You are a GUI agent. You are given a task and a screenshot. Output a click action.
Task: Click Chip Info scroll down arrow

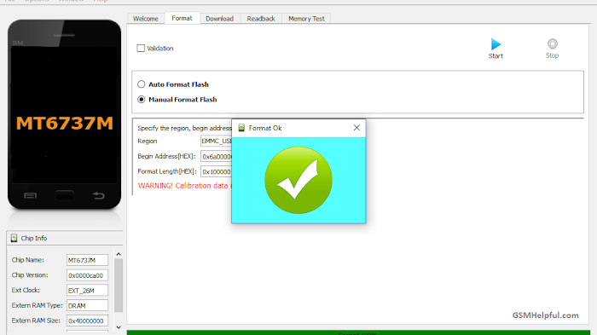[x=119, y=327]
